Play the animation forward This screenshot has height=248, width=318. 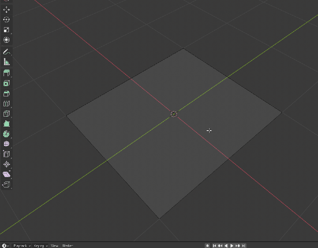tap(232, 245)
